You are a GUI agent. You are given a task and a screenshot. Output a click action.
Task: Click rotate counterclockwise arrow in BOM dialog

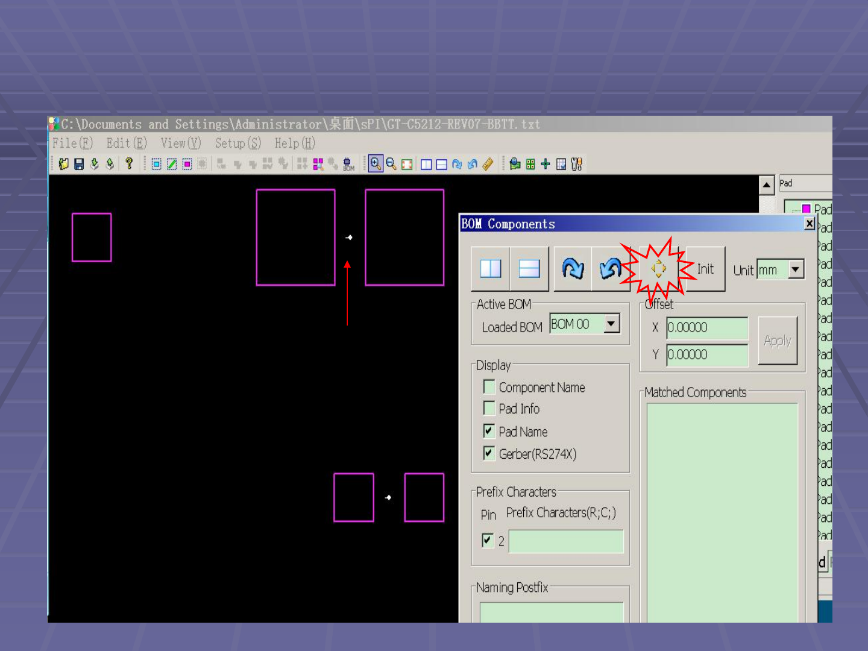(x=611, y=269)
